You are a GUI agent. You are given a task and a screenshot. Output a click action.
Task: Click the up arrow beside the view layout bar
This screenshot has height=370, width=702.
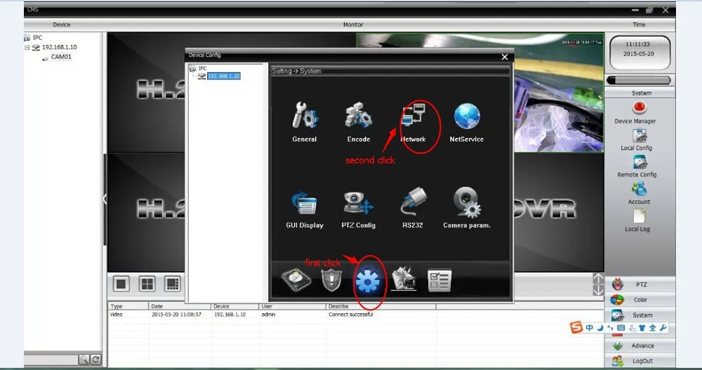pyautogui.click(x=599, y=278)
